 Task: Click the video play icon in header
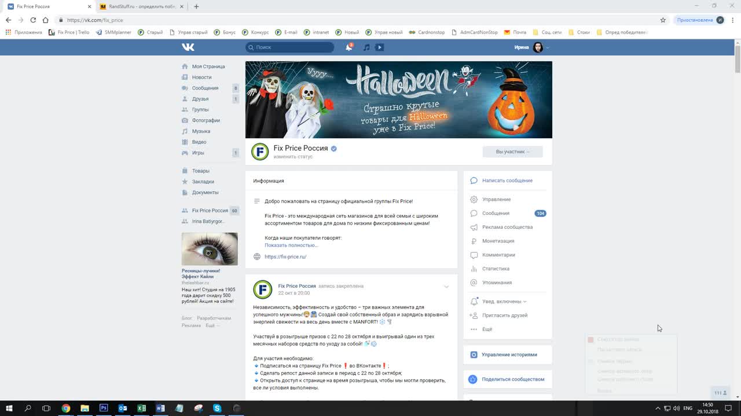point(380,47)
